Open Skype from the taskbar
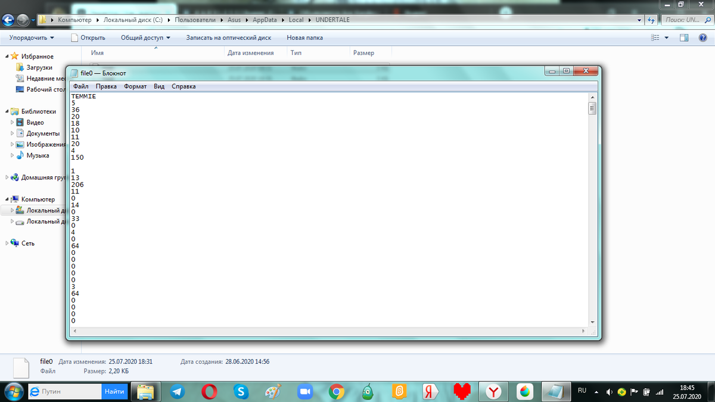Viewport: 715px width, 402px height. 241,391
